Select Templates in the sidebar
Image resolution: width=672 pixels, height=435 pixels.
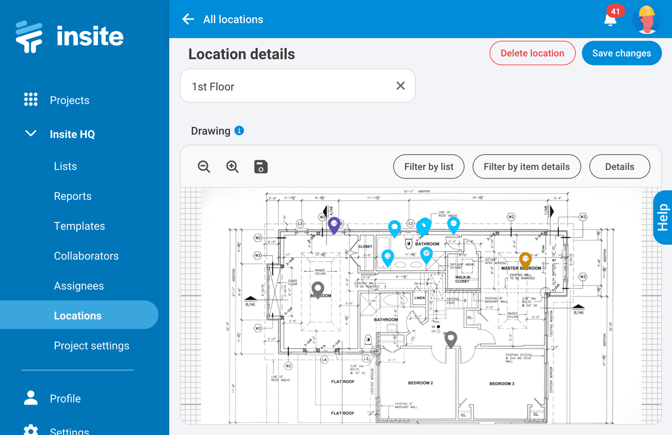(x=79, y=226)
